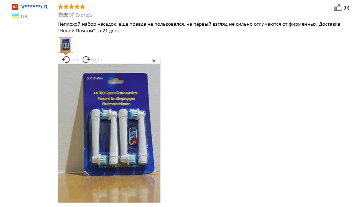Click the rotate left arrow icon
Screen dimensions: 360x207
point(66,60)
